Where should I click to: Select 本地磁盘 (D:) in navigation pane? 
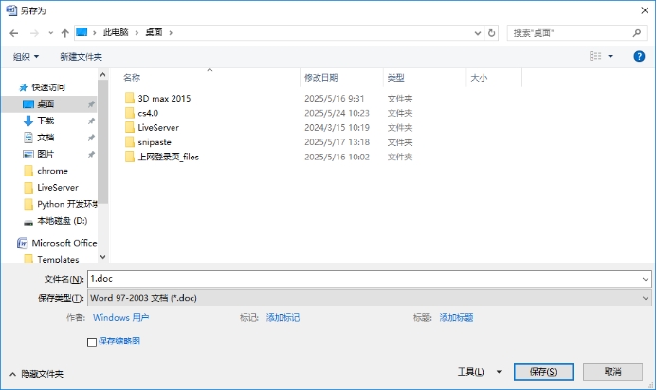click(x=62, y=221)
